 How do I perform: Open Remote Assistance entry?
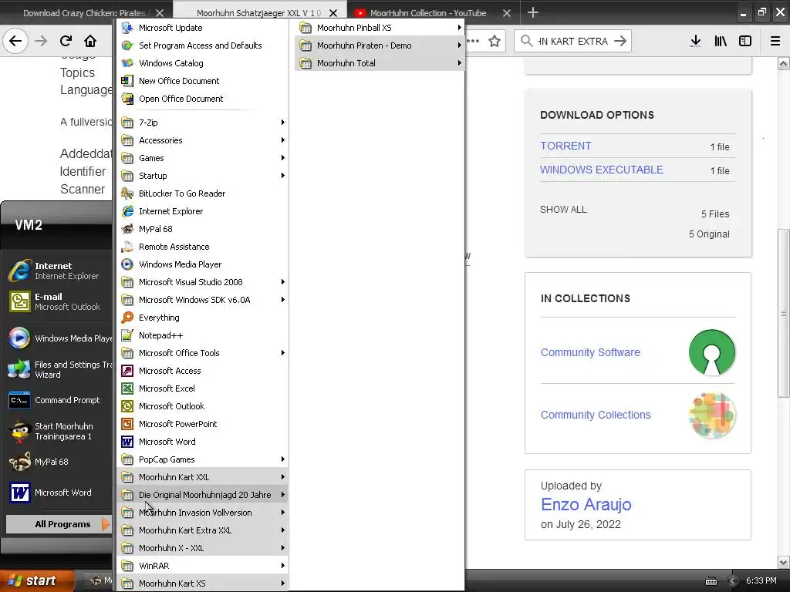[x=202, y=247]
